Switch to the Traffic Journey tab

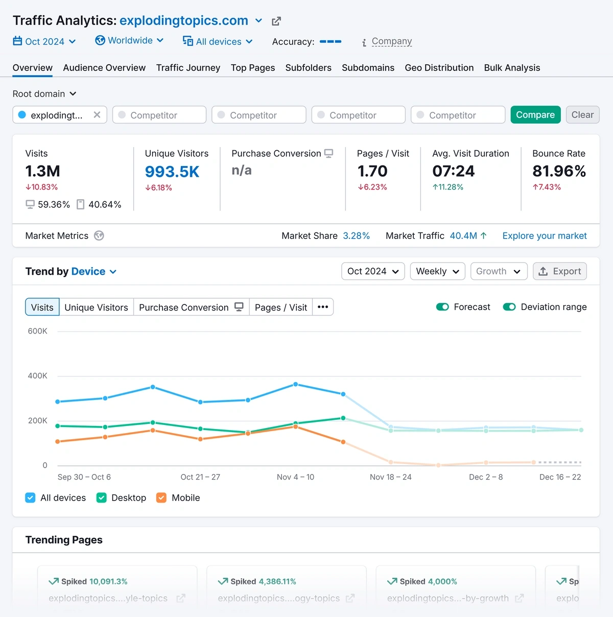click(x=188, y=67)
